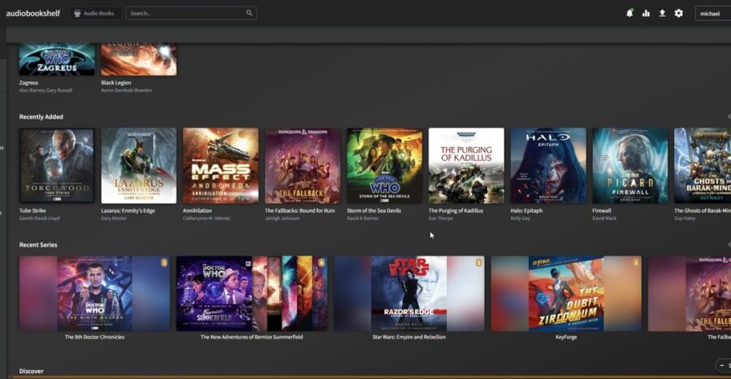This screenshot has width=731, height=379.
Task: Click The Fallbacks: Bound for Ruin title
Action: point(300,210)
